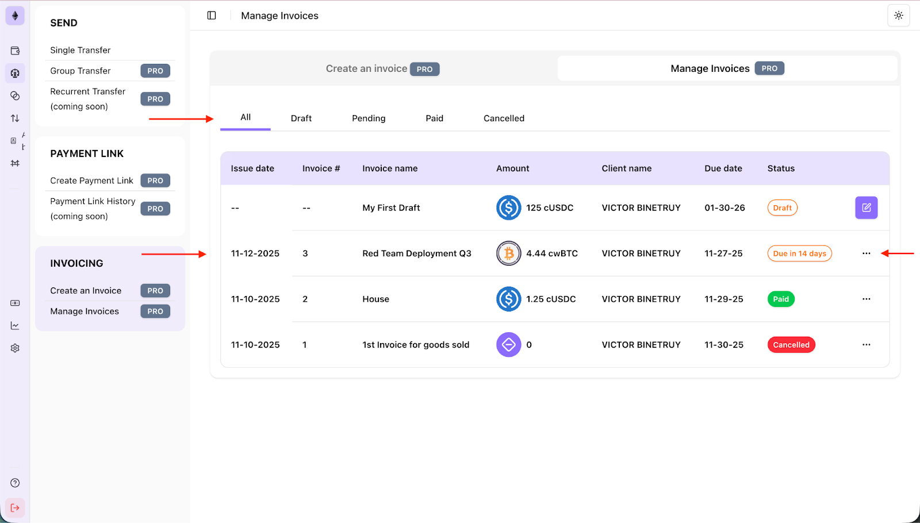Open the three-dot menu for House invoice
920x523 pixels.
coord(867,299)
